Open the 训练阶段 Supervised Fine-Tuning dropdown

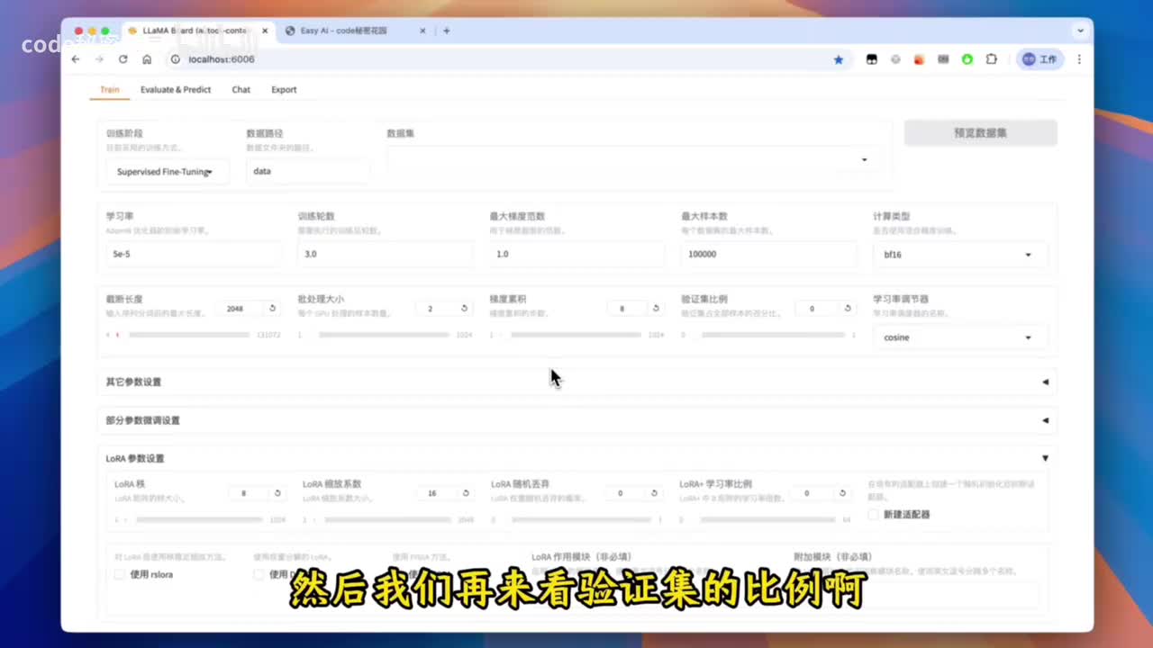pyautogui.click(x=168, y=171)
